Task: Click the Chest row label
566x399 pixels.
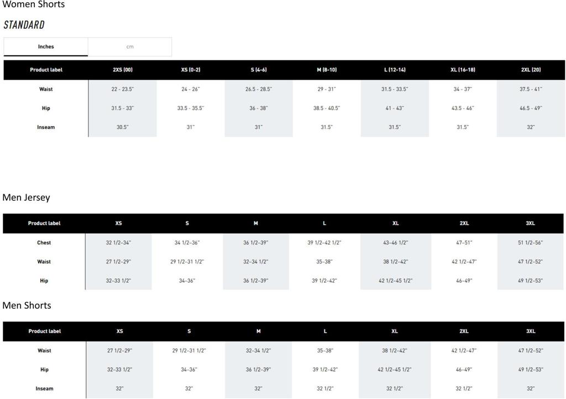Action: [x=44, y=243]
